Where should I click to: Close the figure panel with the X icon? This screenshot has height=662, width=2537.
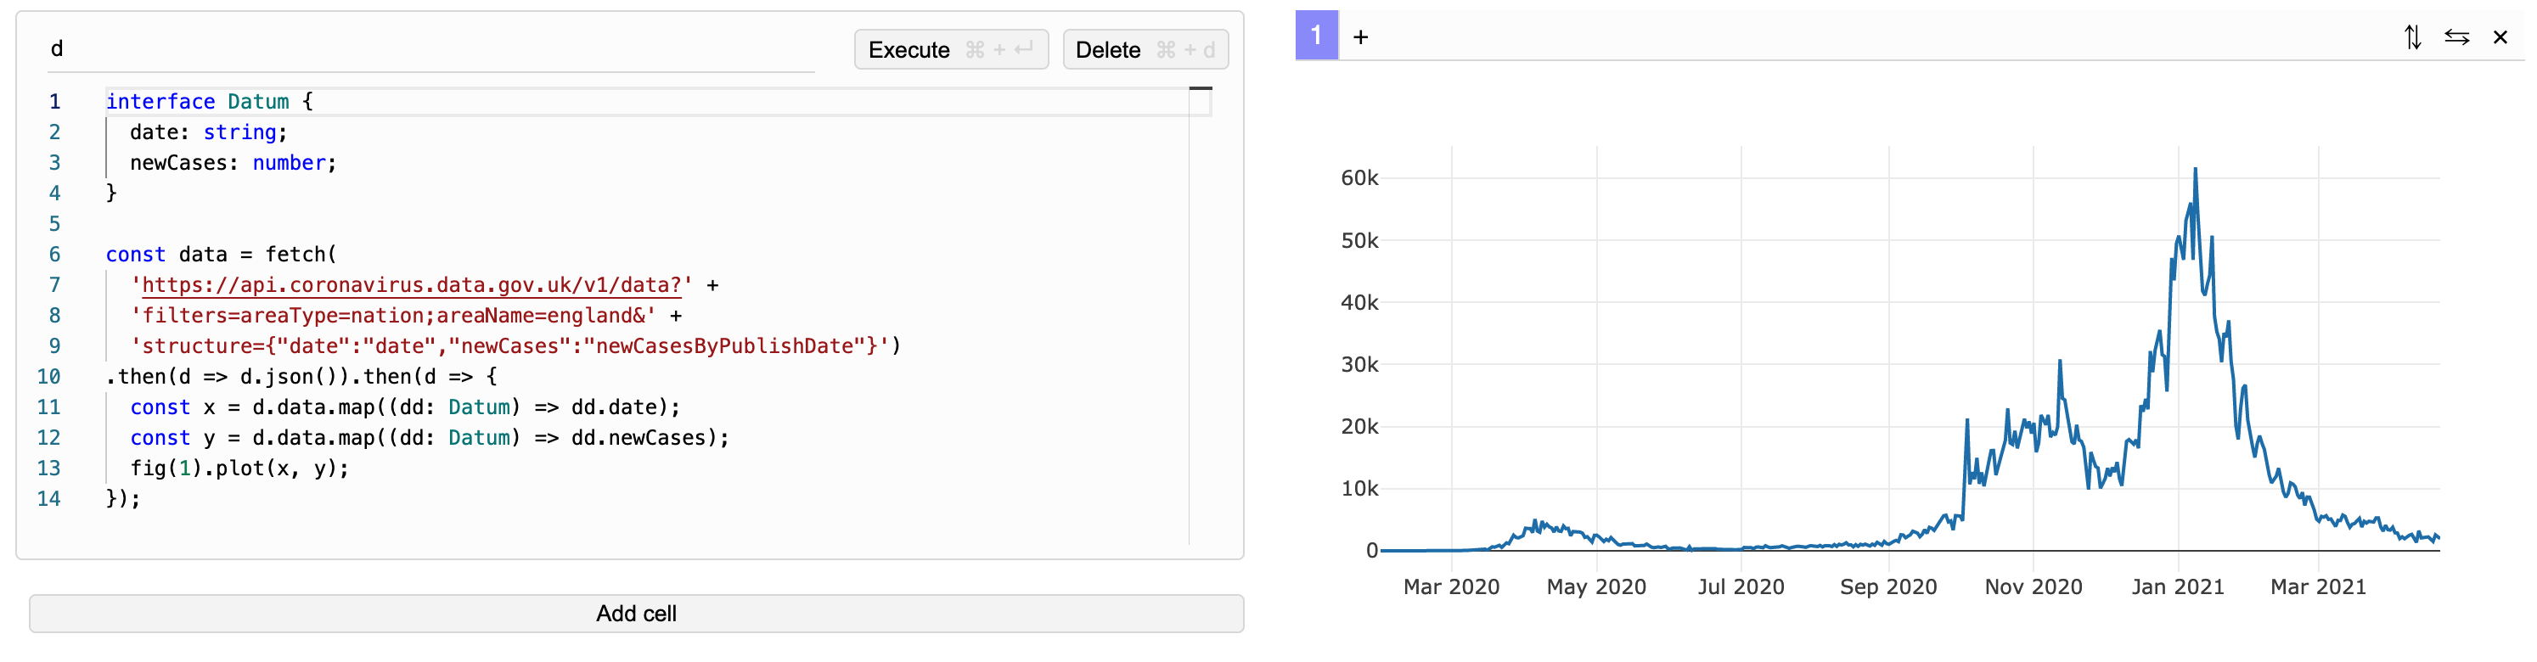click(x=2500, y=37)
